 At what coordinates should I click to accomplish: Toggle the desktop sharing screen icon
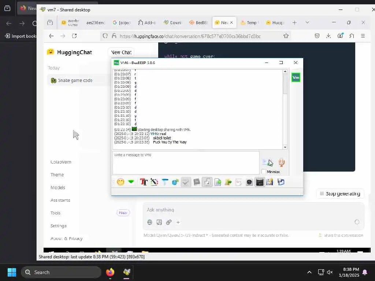tap(260, 182)
